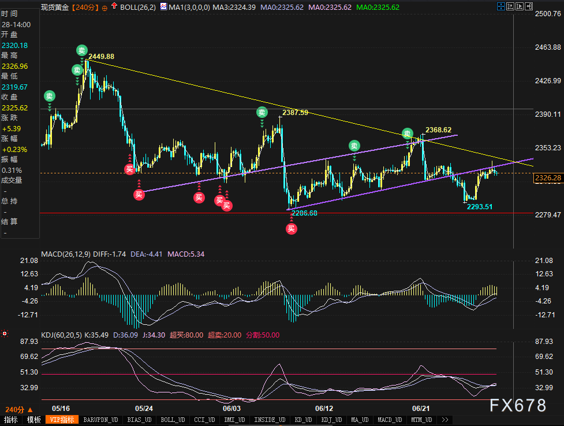This screenshot has height=426, width=564.
Task: Switch to the 指标 tab
Action: point(11,420)
